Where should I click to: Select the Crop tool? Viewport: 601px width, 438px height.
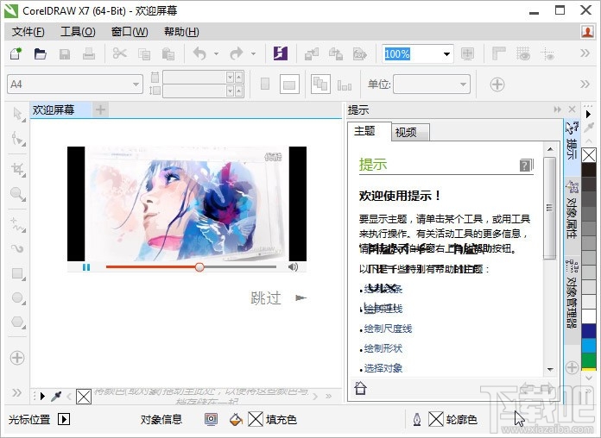[17, 169]
